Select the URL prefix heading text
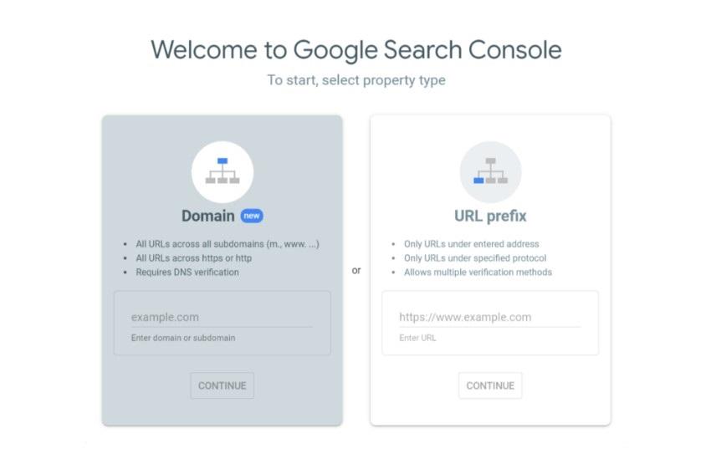This screenshot has width=706, height=469. pyautogui.click(x=490, y=216)
